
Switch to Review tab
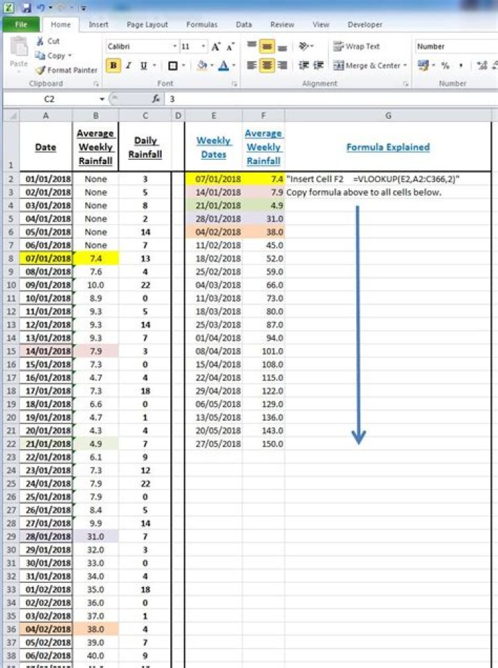pyautogui.click(x=282, y=25)
